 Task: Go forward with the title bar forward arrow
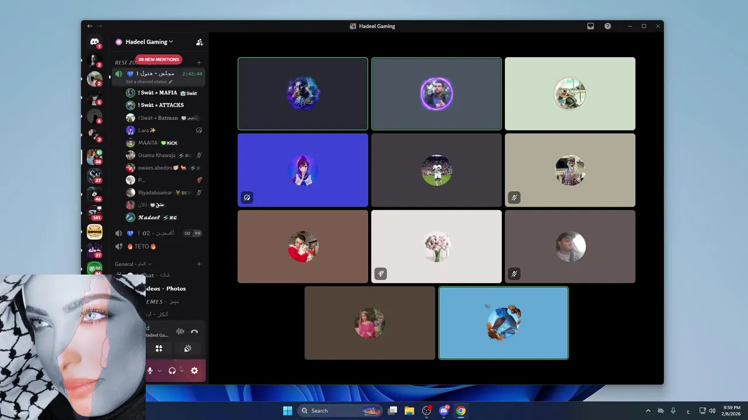click(x=99, y=26)
